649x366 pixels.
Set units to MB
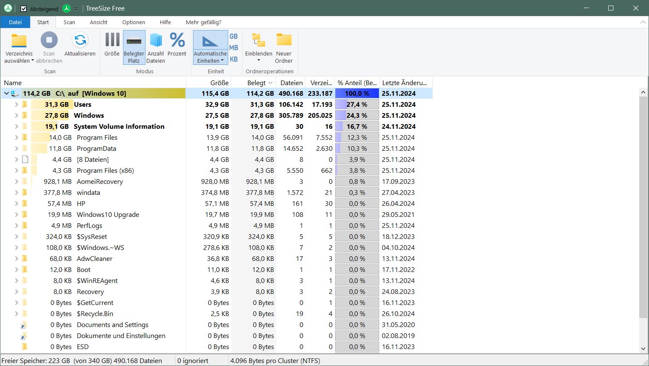click(x=234, y=48)
